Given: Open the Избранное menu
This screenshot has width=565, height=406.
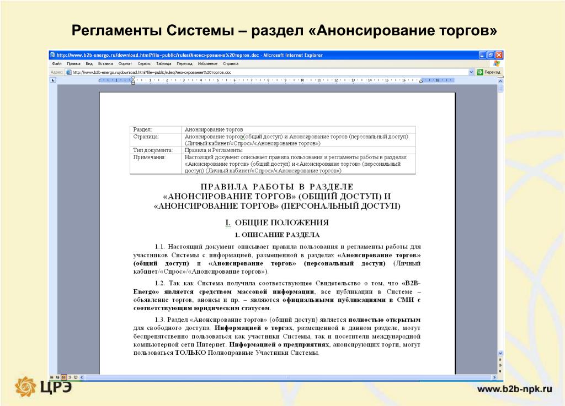Looking at the screenshot, I should (207, 64).
